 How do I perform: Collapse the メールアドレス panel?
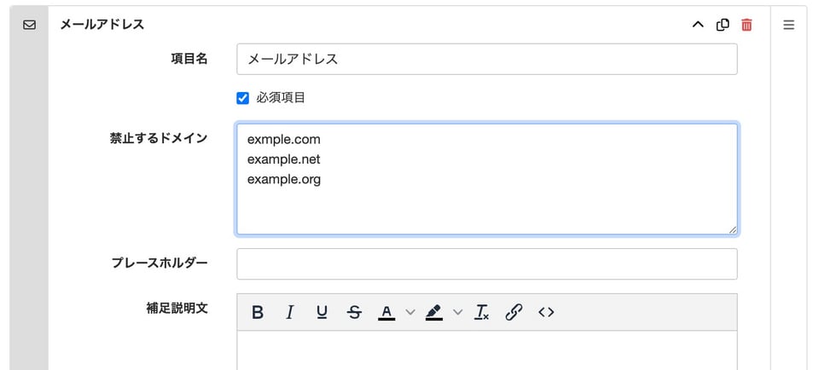697,25
